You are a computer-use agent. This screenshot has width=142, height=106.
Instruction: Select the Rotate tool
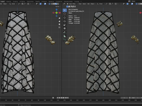[x=65, y=21]
